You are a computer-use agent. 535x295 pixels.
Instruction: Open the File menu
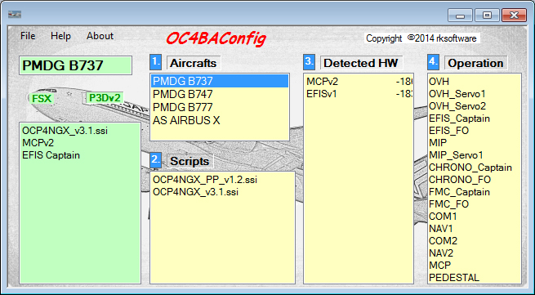click(28, 36)
